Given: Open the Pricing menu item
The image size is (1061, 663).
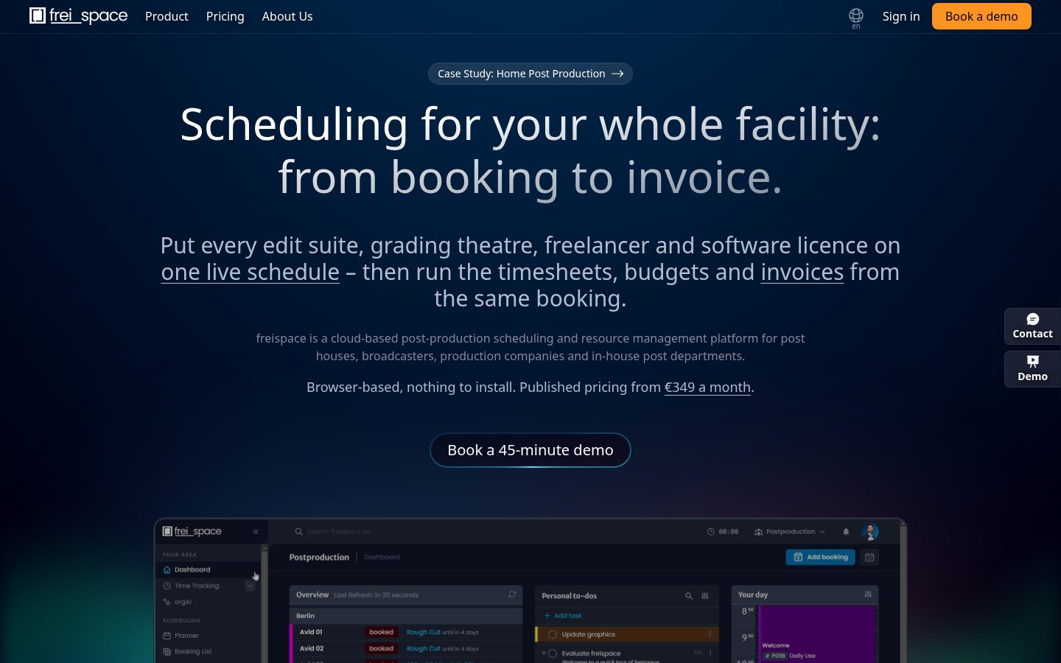Looking at the screenshot, I should 225,16.
